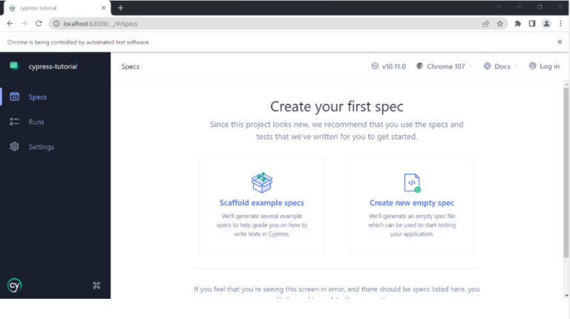Open the keyboard shortcuts icon in sidebar footer
Viewport: 570px width, 319px height.
click(96, 285)
